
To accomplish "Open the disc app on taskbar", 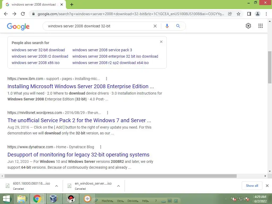I will pos(87,199).
